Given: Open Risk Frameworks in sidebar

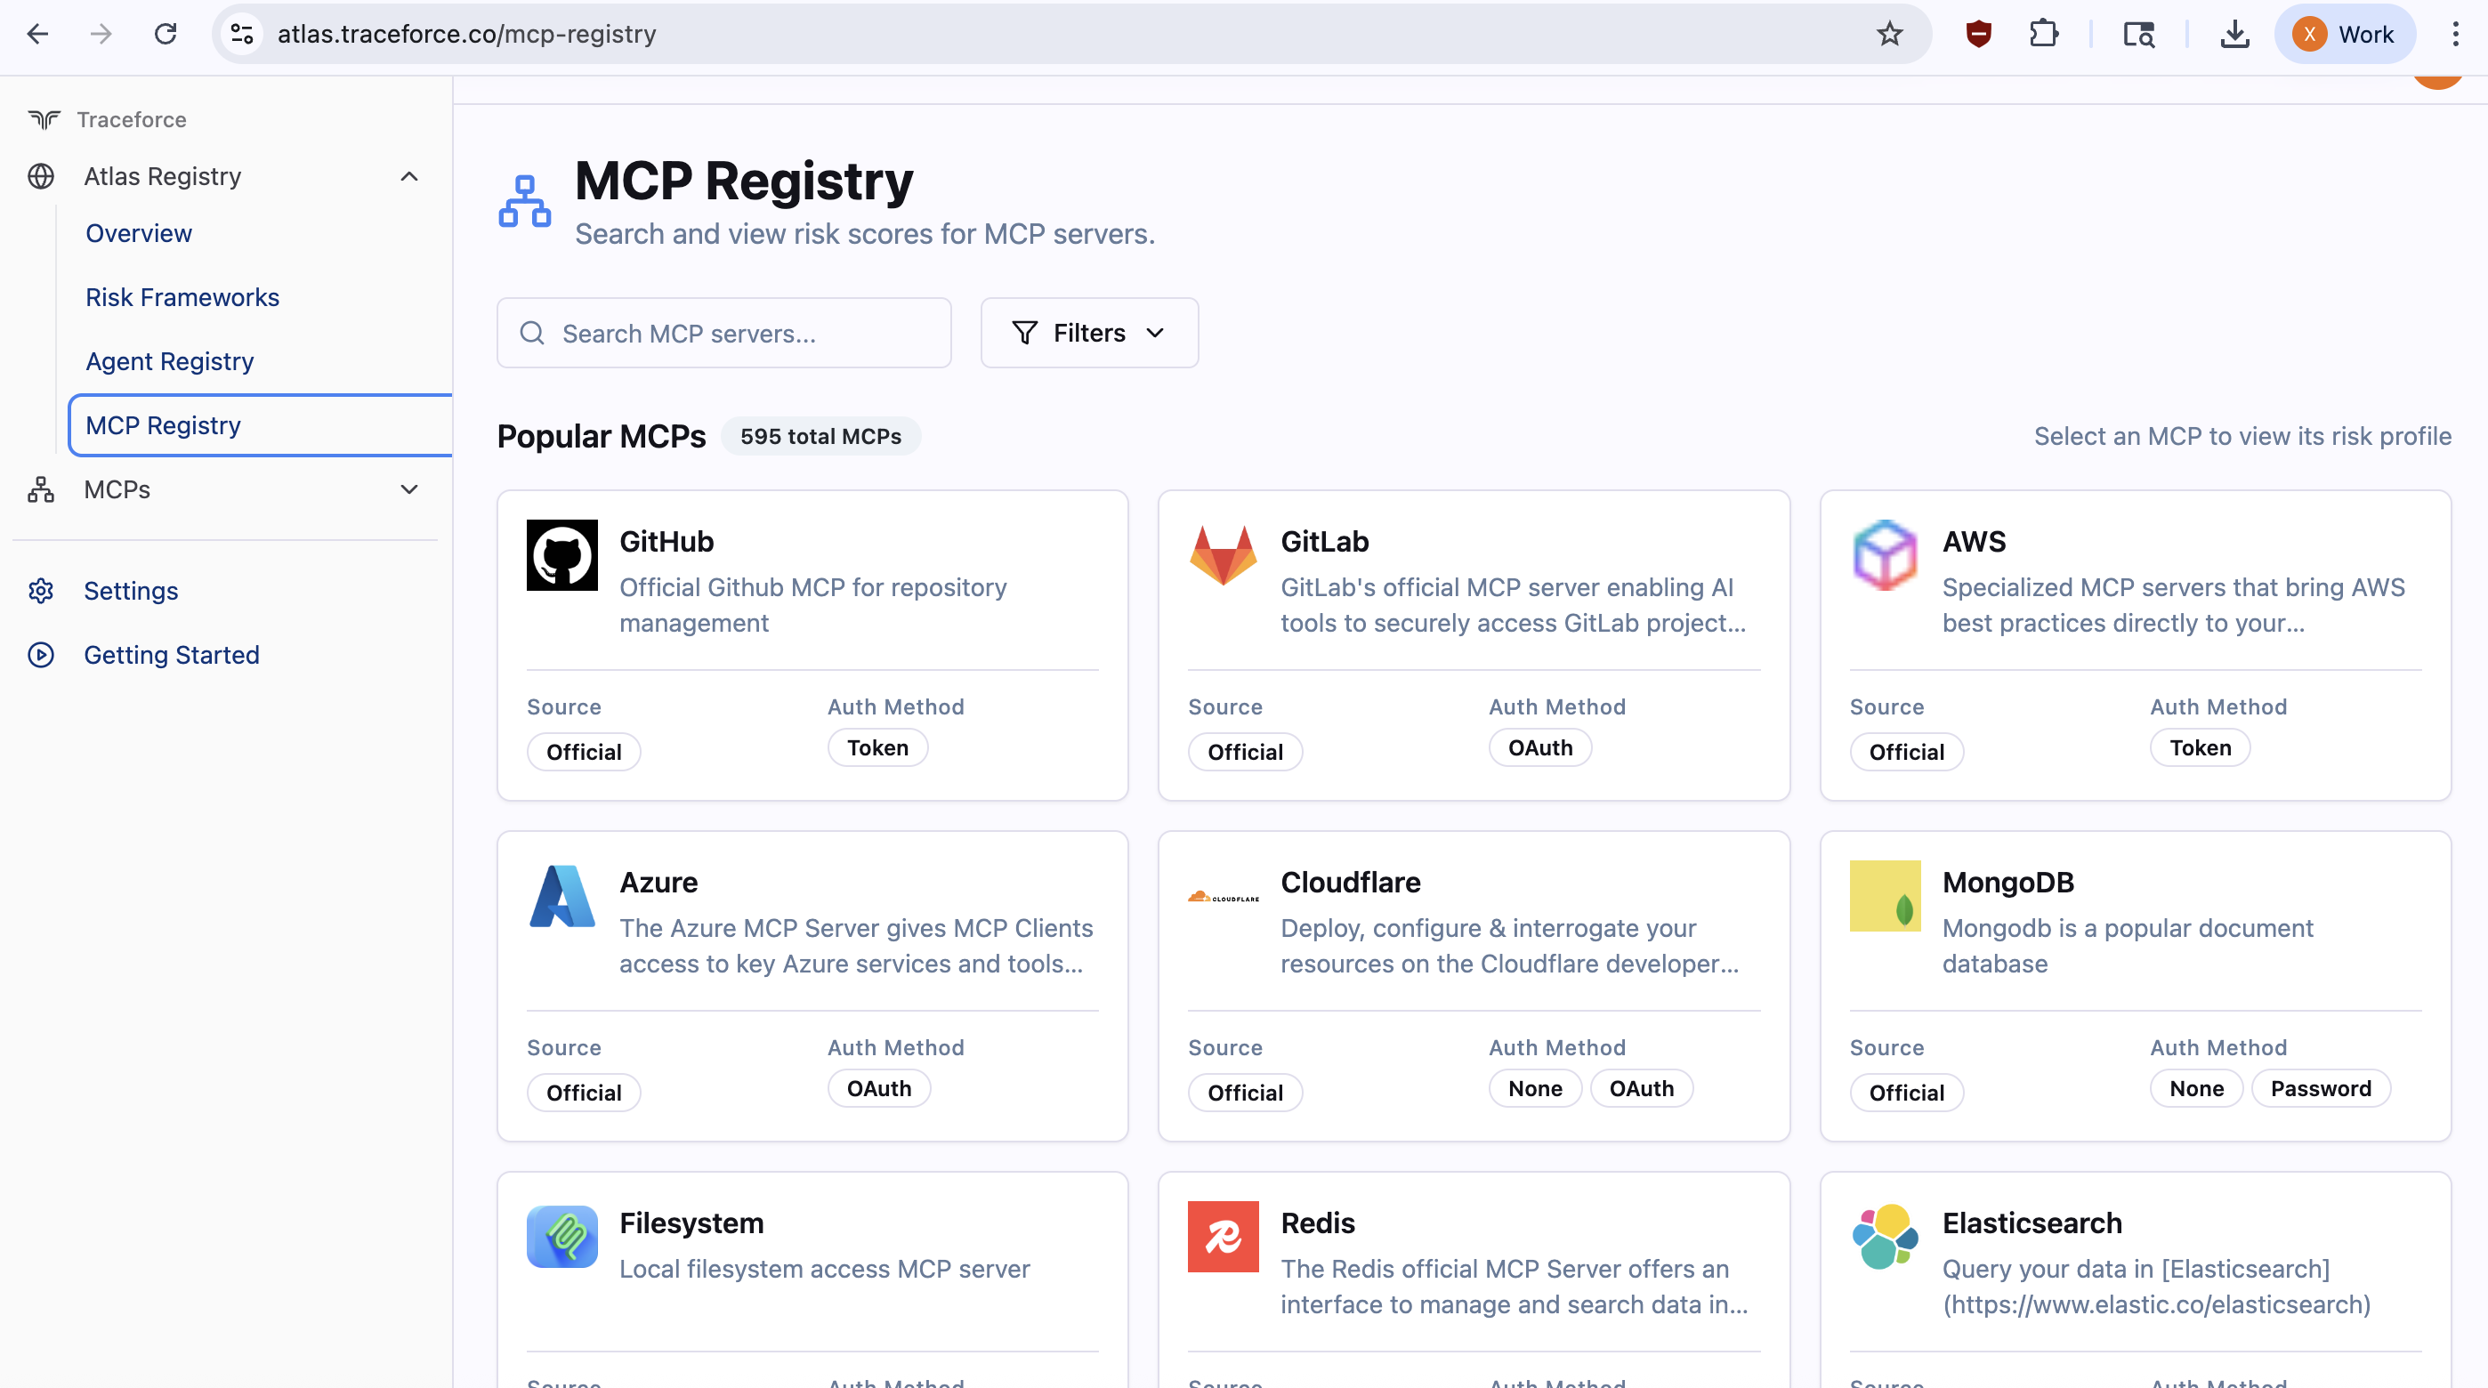Looking at the screenshot, I should point(182,296).
